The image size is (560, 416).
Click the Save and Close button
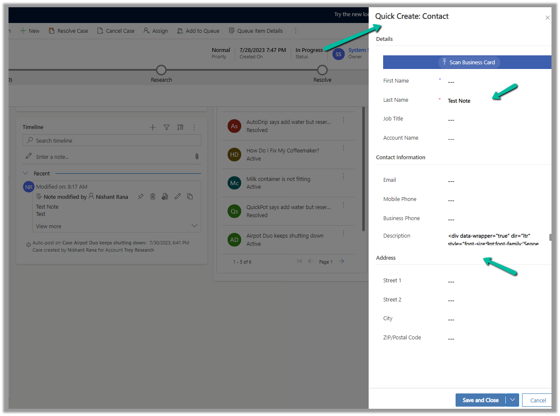pos(480,400)
